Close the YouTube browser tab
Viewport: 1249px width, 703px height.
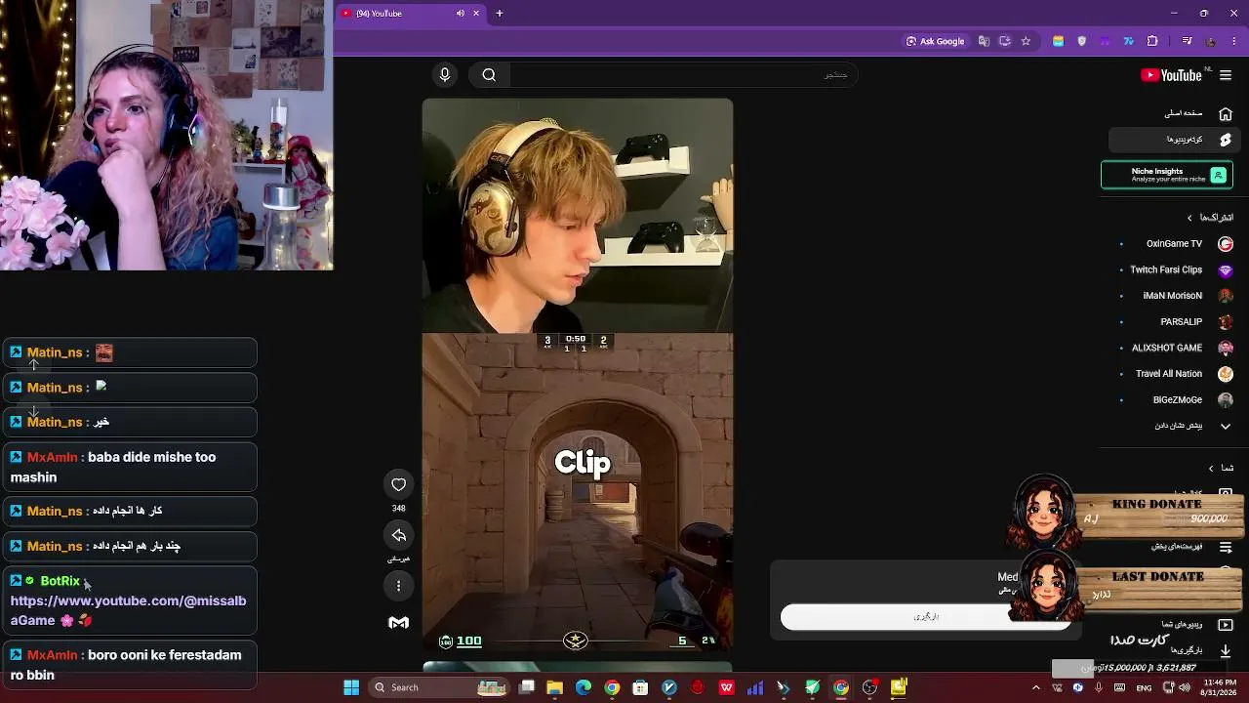tap(476, 14)
